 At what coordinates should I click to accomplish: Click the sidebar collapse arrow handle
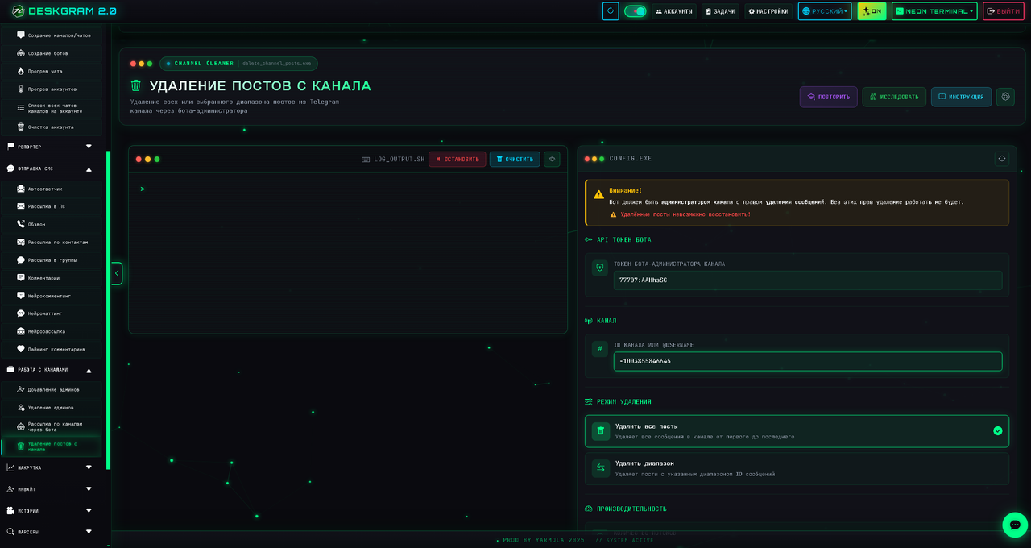117,273
